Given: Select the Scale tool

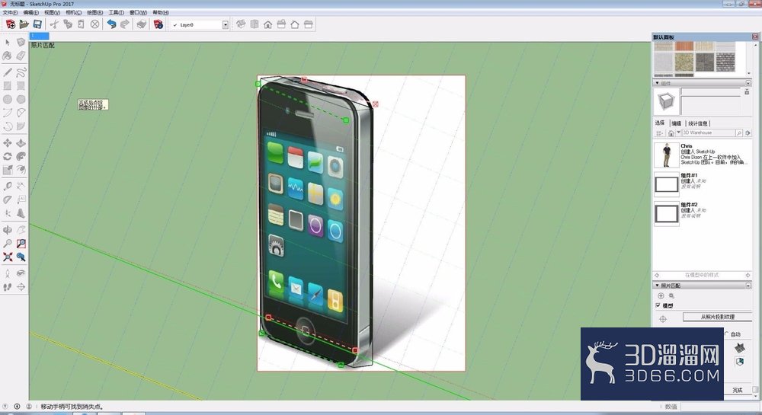Looking at the screenshot, I should tap(8, 170).
